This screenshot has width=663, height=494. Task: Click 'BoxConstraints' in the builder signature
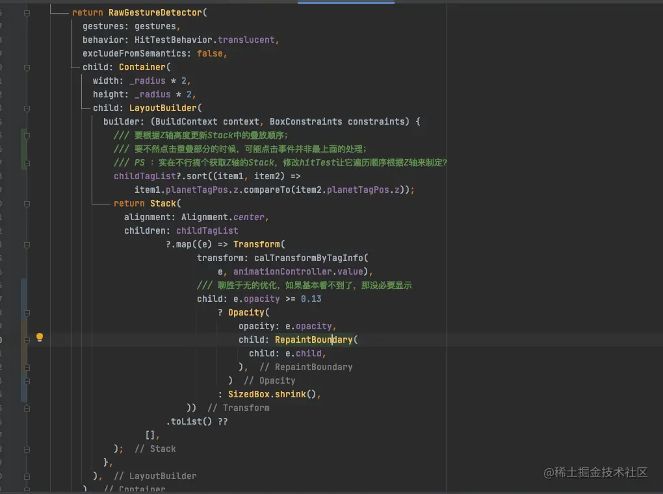tap(305, 121)
